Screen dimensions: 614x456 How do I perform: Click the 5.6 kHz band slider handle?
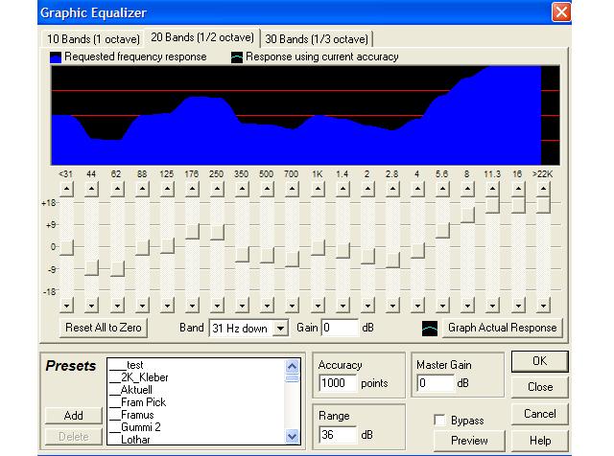coord(442,230)
